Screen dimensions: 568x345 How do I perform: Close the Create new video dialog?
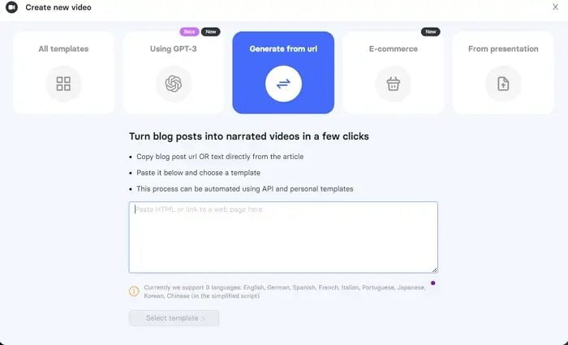pyautogui.click(x=555, y=6)
